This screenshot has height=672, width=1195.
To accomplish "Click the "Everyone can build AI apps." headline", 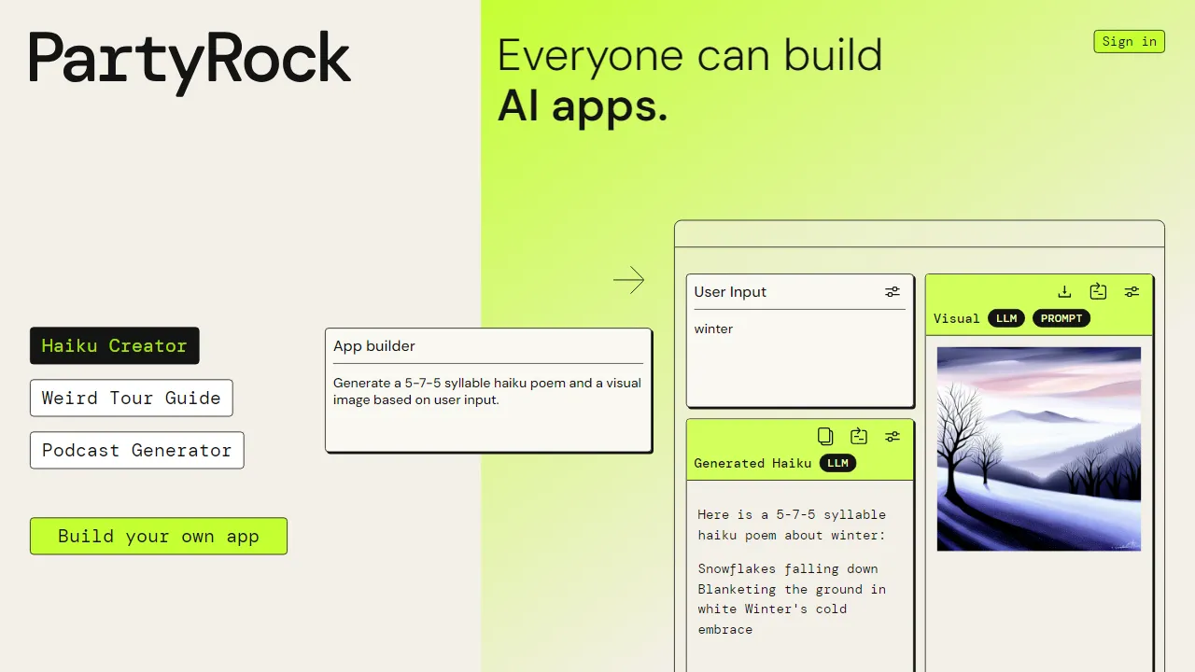I will (x=690, y=81).
